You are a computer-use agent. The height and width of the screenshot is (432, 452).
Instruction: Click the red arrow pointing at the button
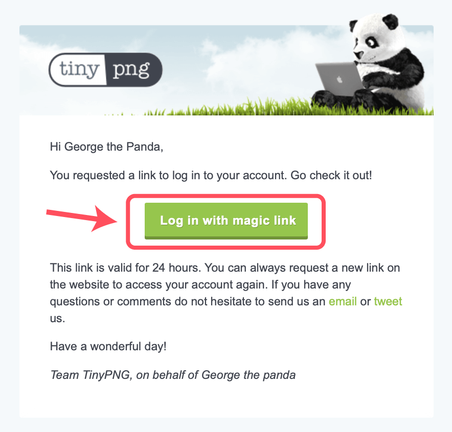pyautogui.click(x=82, y=219)
